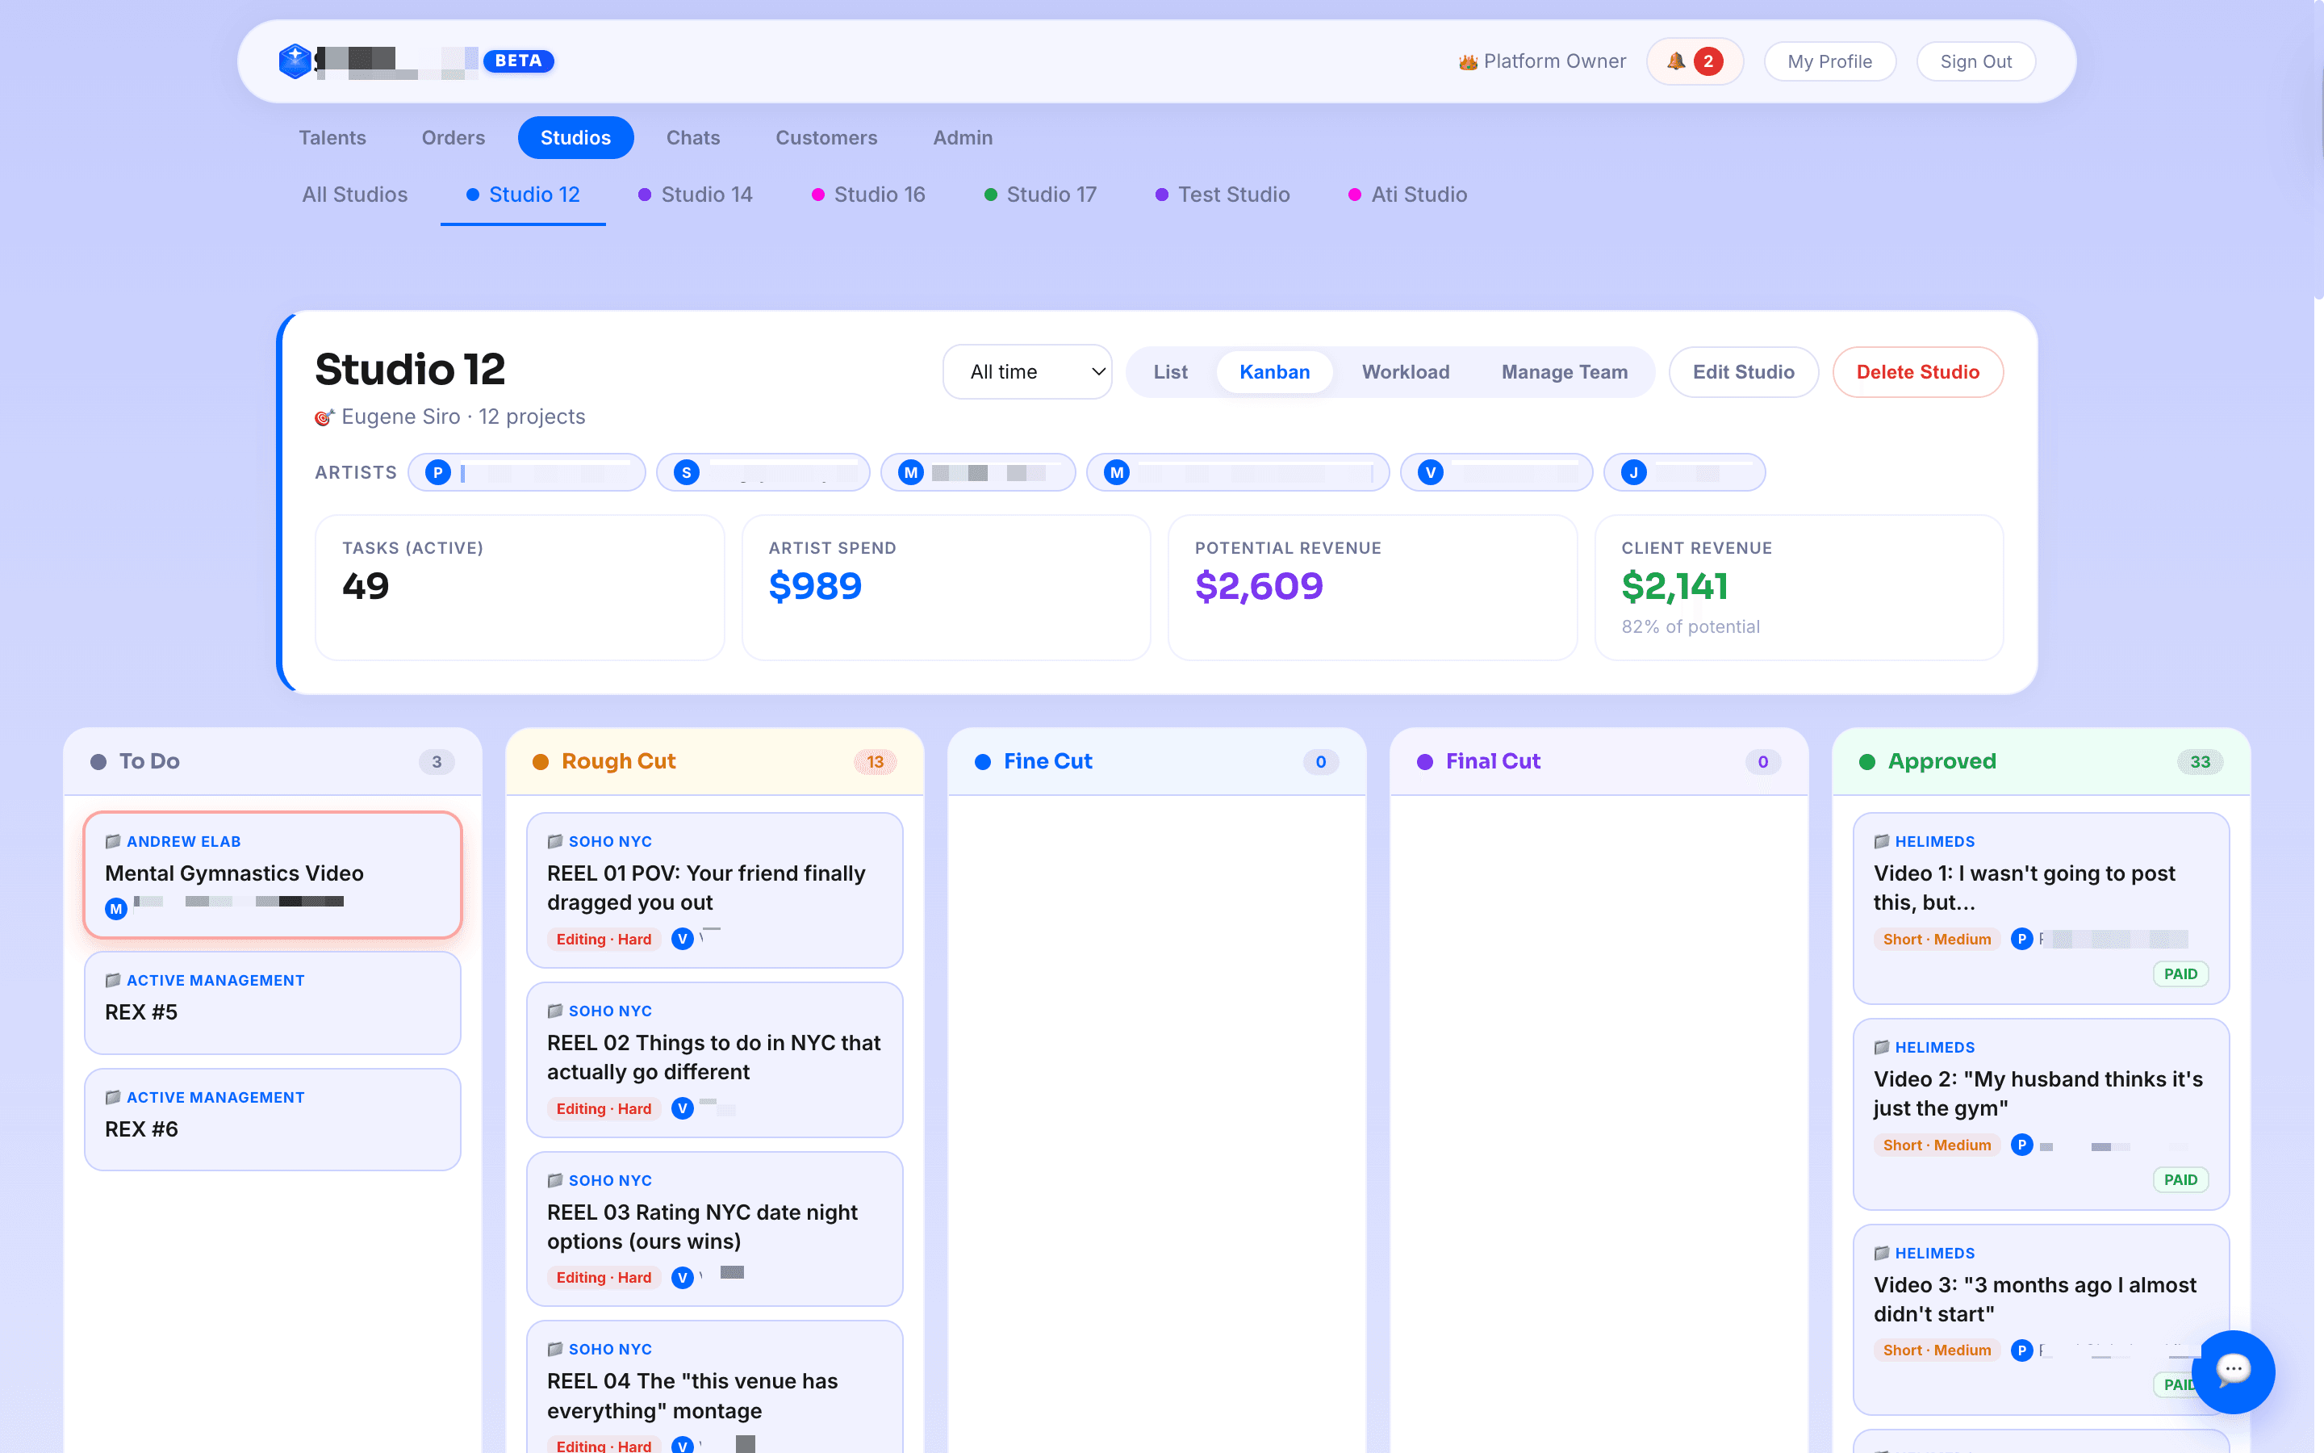This screenshot has height=1453, width=2324.
Task: Switch to List view
Action: [1170, 372]
